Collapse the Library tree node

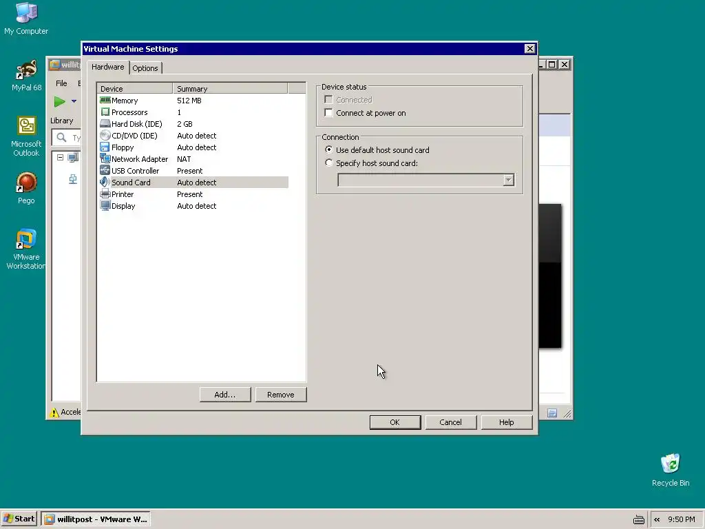click(61, 158)
